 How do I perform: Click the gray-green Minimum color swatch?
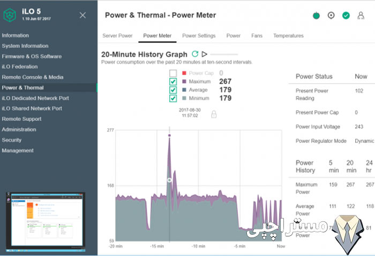tap(184, 98)
